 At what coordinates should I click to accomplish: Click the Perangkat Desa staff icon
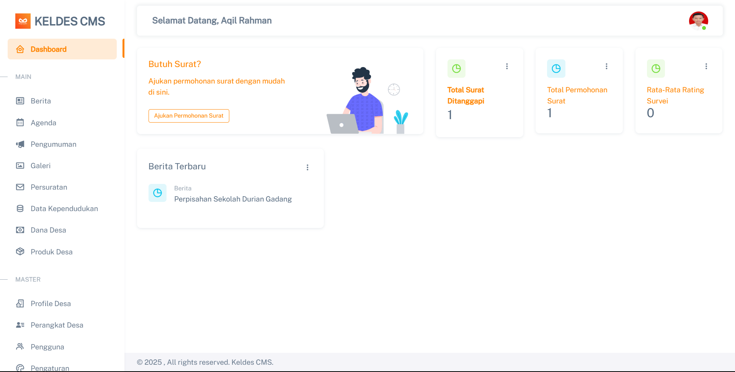20,325
